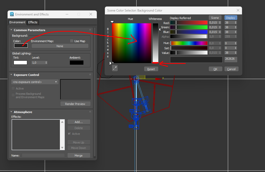Click the Blue gradient slider
Image resolution: width=265 pixels, height=172 pixels.
click(189, 32)
